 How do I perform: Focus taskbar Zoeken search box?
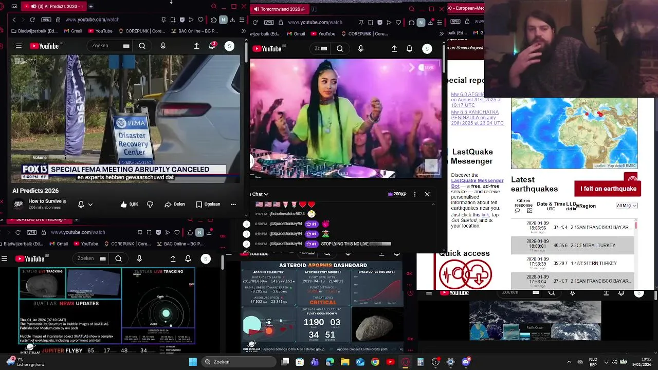coord(239,362)
